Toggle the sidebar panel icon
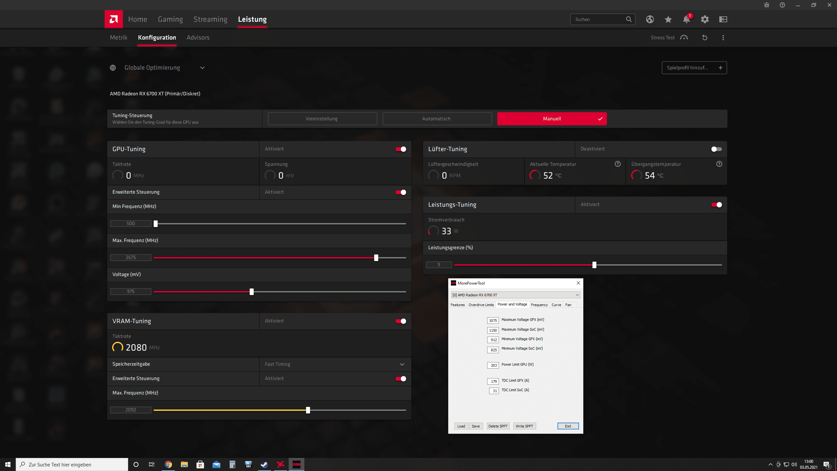 723,19
